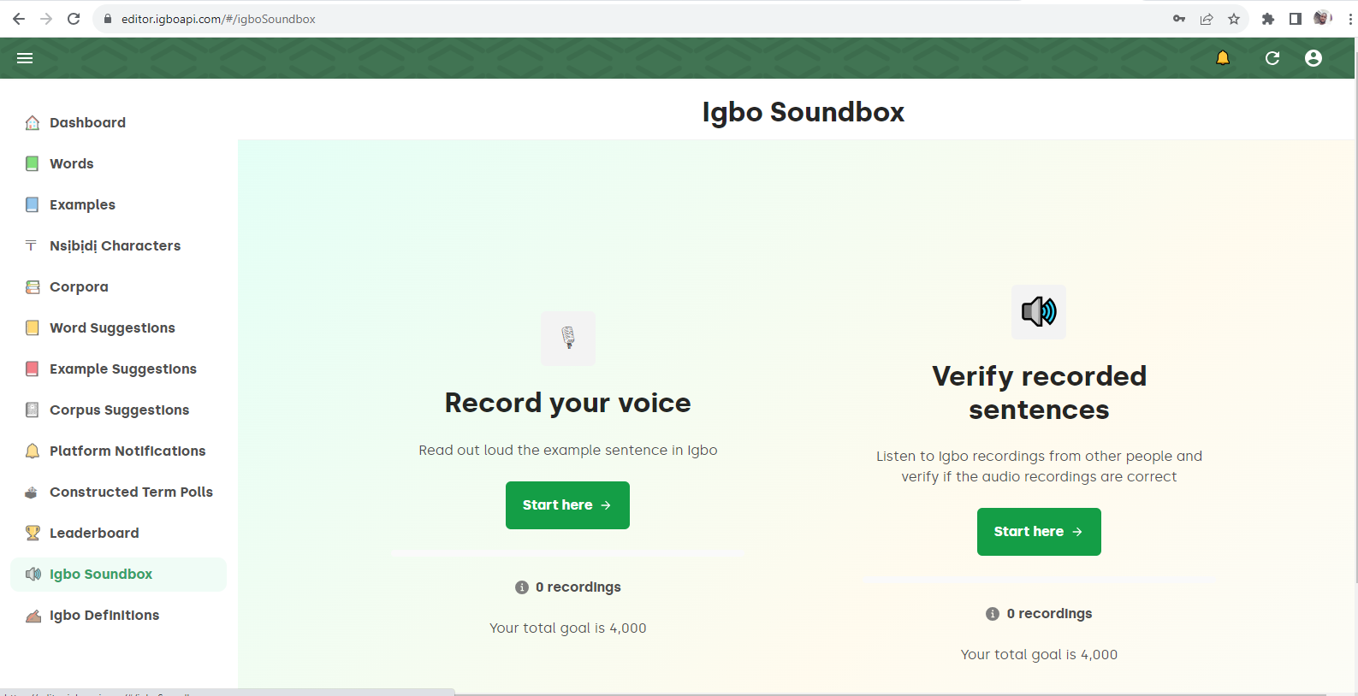1358x696 pixels.
Task: Click info icon beside Verify's 0 recordings
Action: point(993,614)
